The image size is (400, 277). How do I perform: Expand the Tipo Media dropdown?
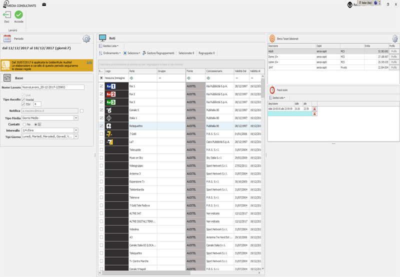click(x=76, y=117)
